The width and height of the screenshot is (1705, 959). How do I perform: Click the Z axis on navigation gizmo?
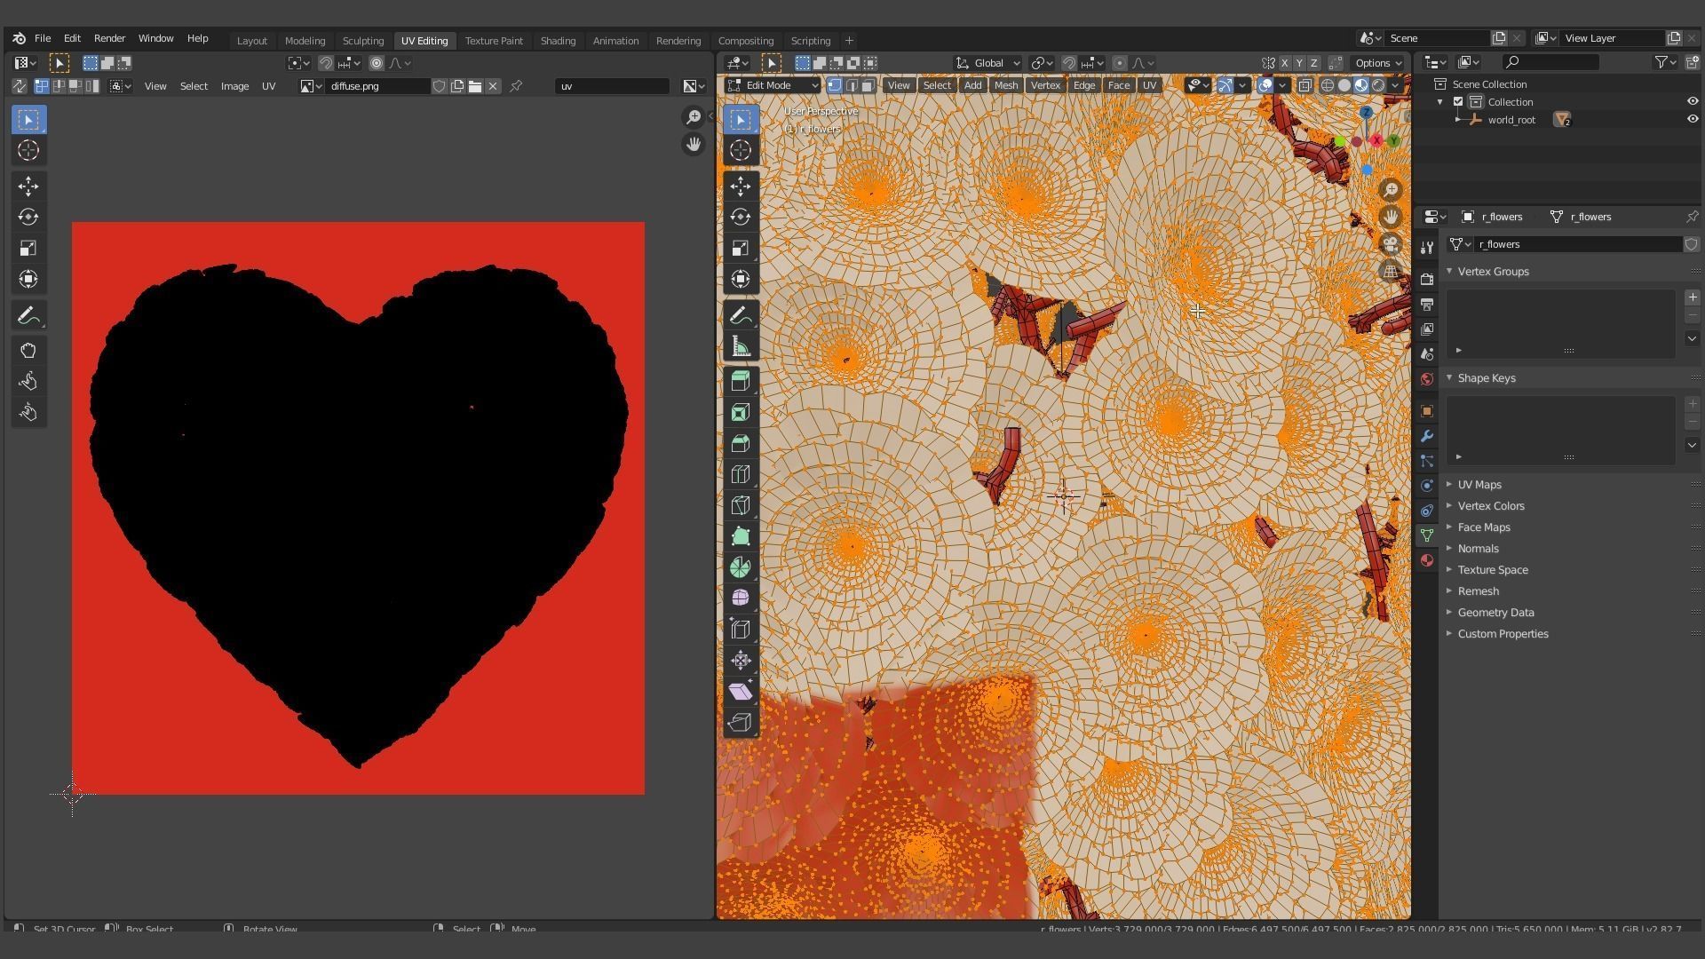click(1367, 113)
